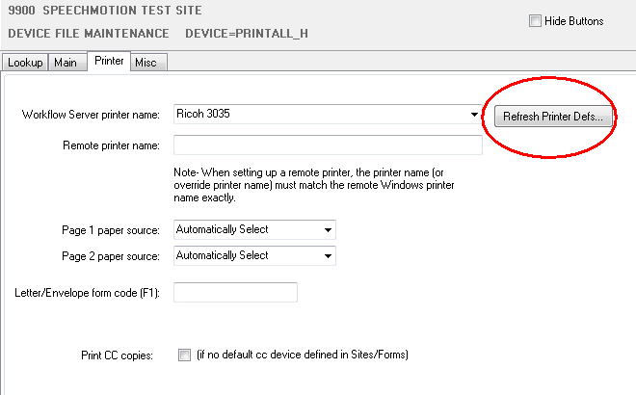
Task: Open Page 2 paper source dropdown arrow
Action: tap(329, 256)
